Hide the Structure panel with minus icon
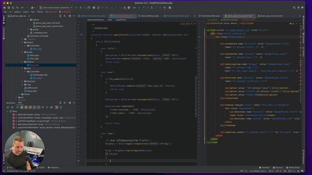Screen dimensions: 312x175 click(74, 103)
